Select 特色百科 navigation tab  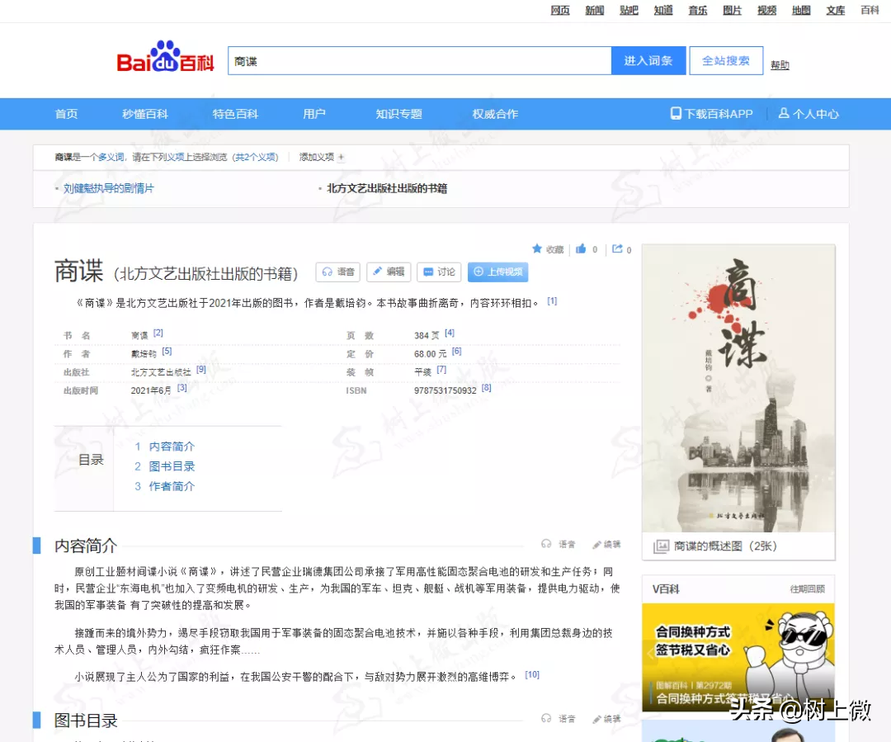click(235, 114)
